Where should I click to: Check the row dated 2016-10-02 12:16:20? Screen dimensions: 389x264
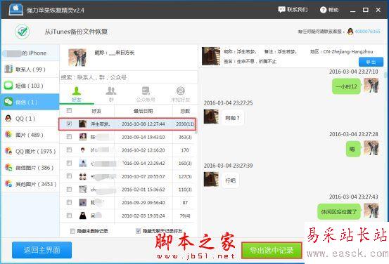click(69, 150)
